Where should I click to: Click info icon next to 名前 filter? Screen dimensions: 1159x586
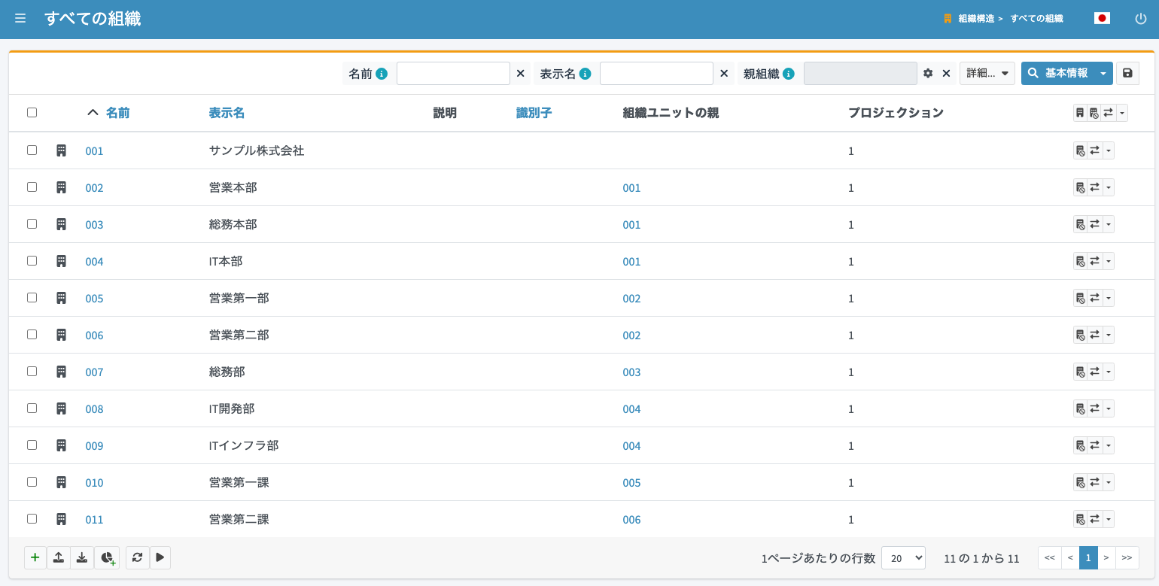382,74
